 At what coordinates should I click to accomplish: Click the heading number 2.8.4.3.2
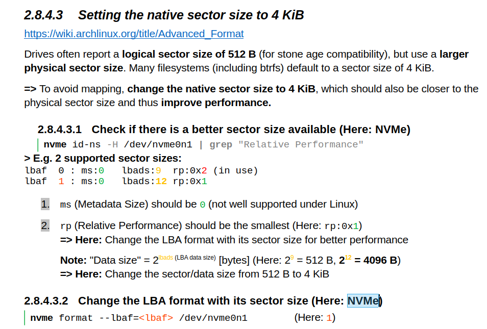coord(46,301)
